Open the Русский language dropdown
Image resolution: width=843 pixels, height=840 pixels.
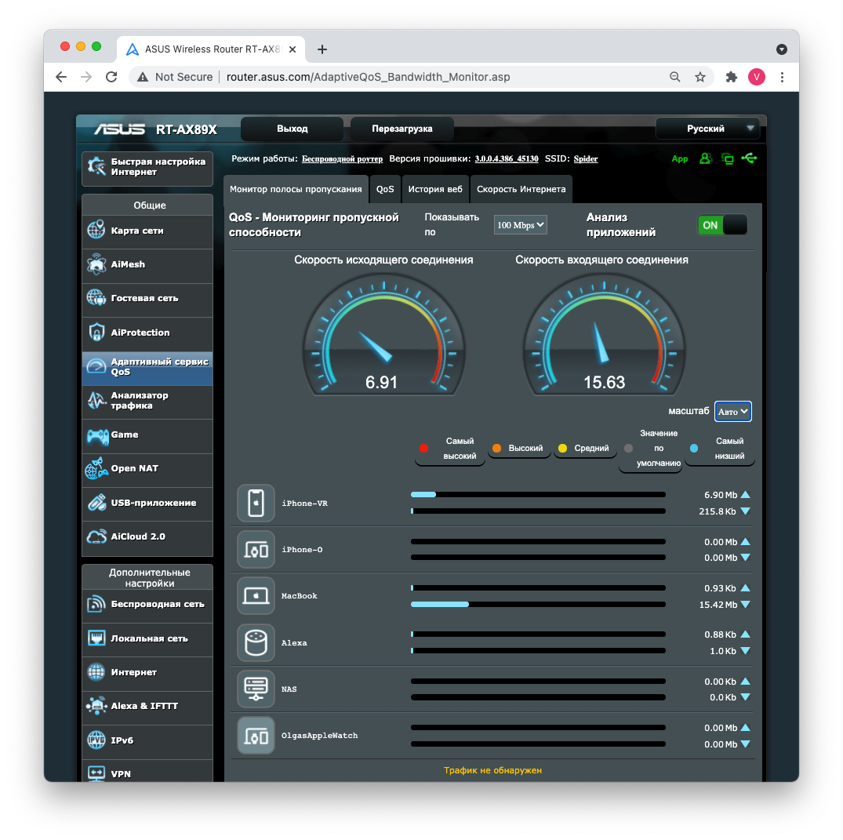[x=707, y=129]
